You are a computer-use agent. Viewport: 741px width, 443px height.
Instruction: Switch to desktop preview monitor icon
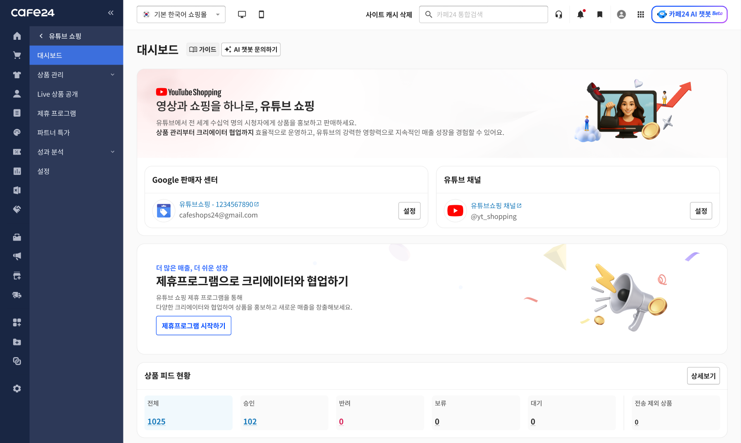(x=242, y=14)
